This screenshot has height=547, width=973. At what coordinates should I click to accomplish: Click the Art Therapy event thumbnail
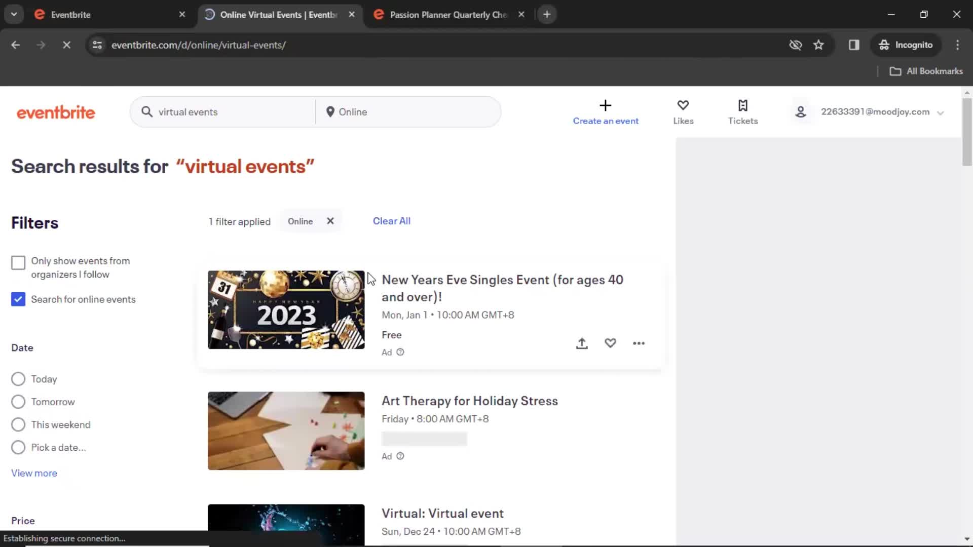[286, 431]
